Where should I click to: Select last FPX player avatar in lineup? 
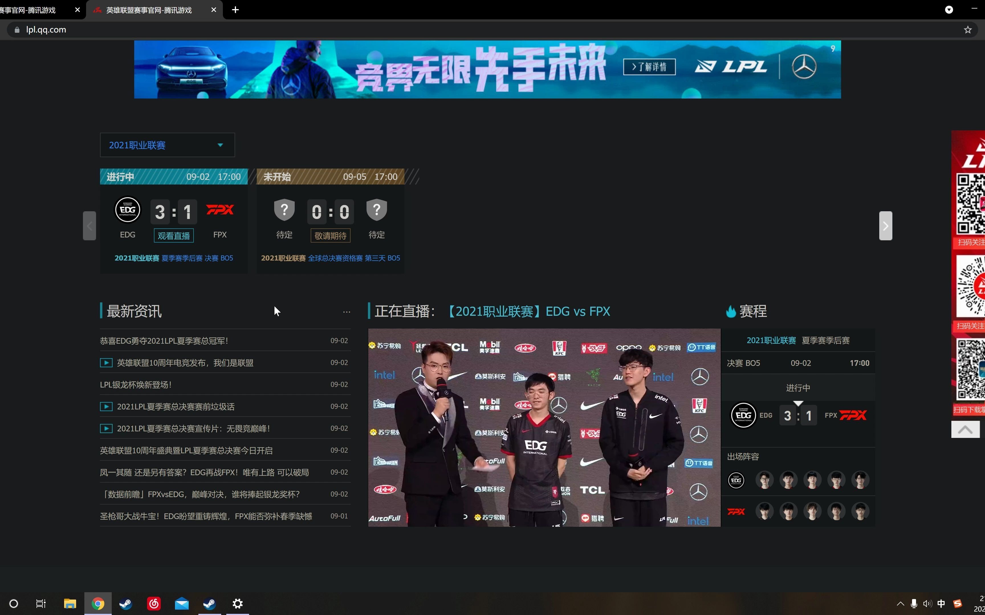860,511
